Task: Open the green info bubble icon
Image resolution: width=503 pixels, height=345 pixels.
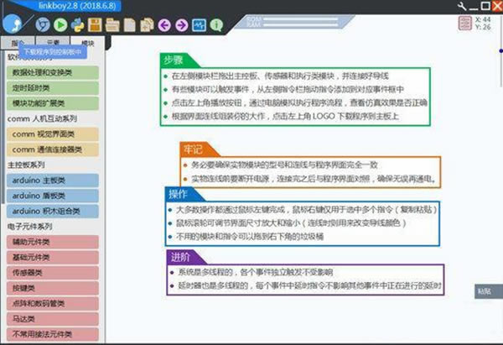Action: (x=216, y=25)
